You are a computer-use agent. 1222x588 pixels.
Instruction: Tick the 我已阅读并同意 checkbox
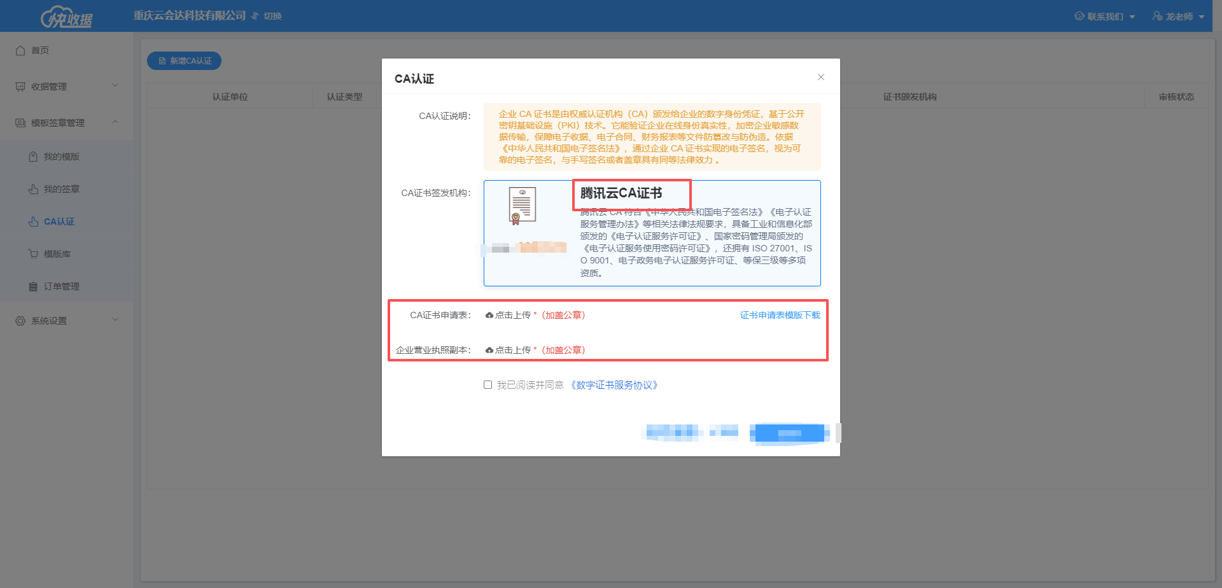(488, 385)
